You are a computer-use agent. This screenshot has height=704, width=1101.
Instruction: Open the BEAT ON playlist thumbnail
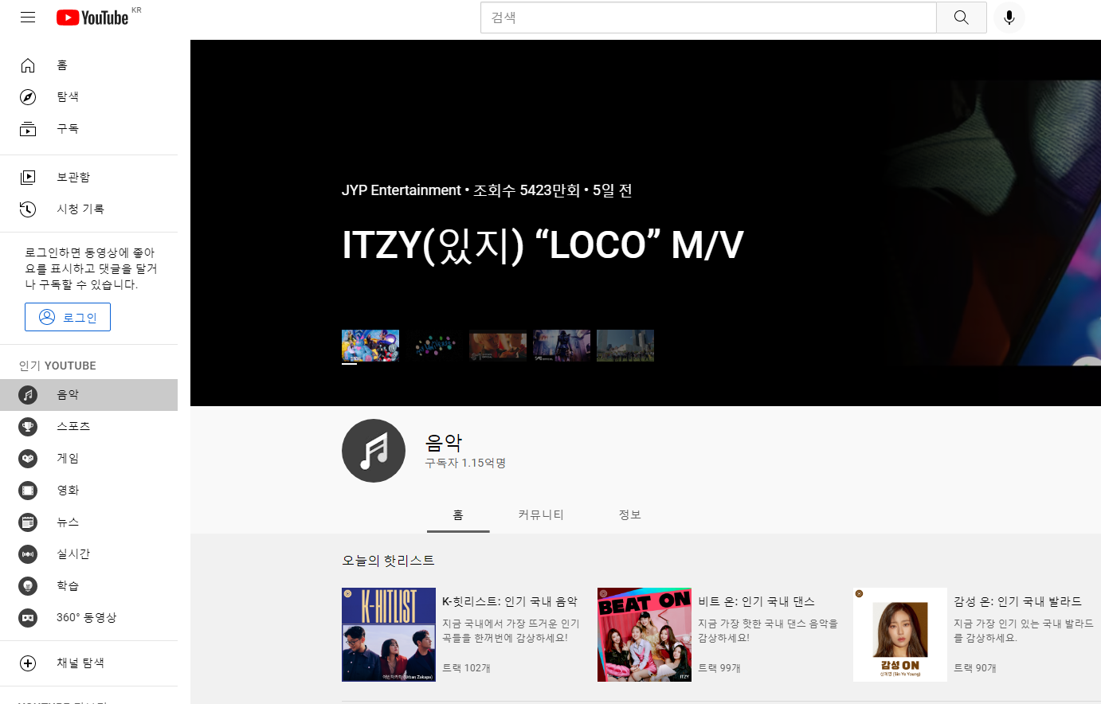(x=645, y=635)
